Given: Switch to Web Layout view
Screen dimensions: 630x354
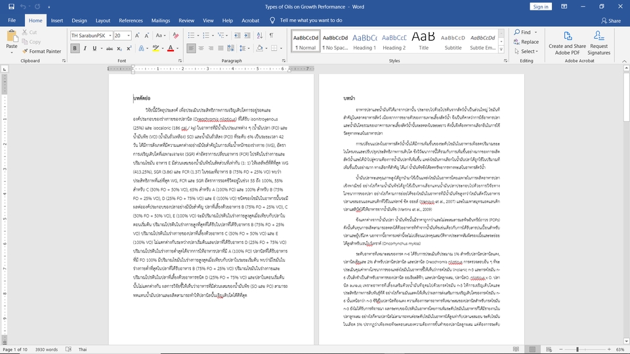Looking at the screenshot, I should 549,349.
